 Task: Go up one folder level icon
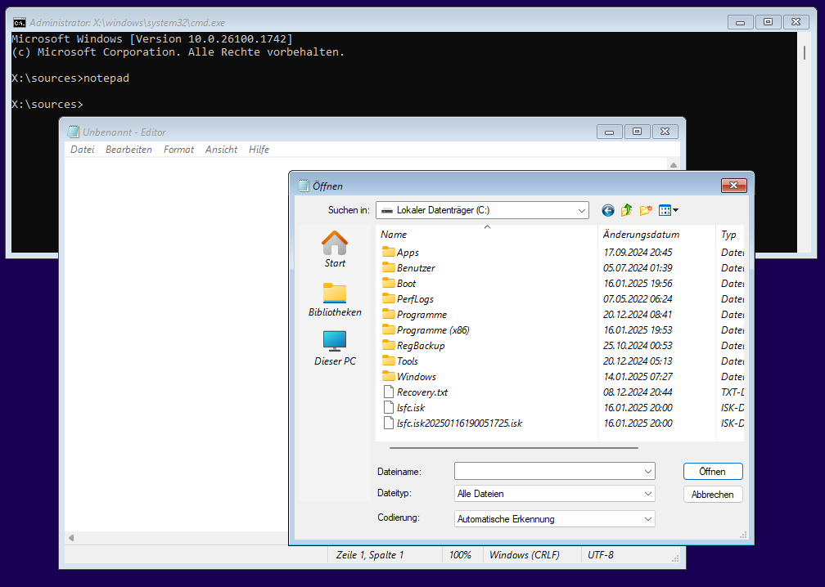coord(626,211)
